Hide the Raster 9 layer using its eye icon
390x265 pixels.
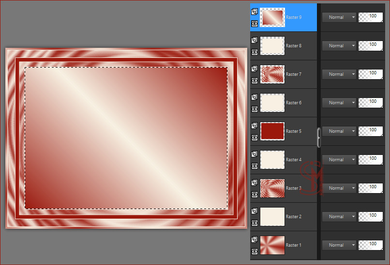tap(255, 23)
